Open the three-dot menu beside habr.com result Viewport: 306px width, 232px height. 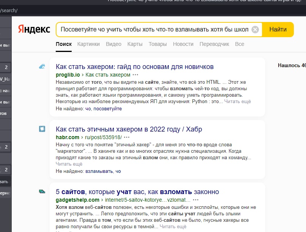(127, 137)
